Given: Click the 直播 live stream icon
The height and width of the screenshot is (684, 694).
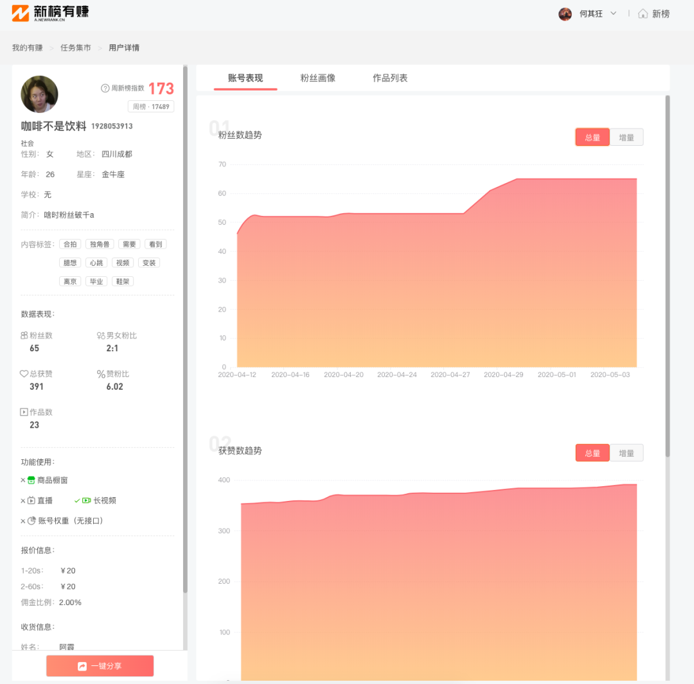Looking at the screenshot, I should (x=31, y=500).
